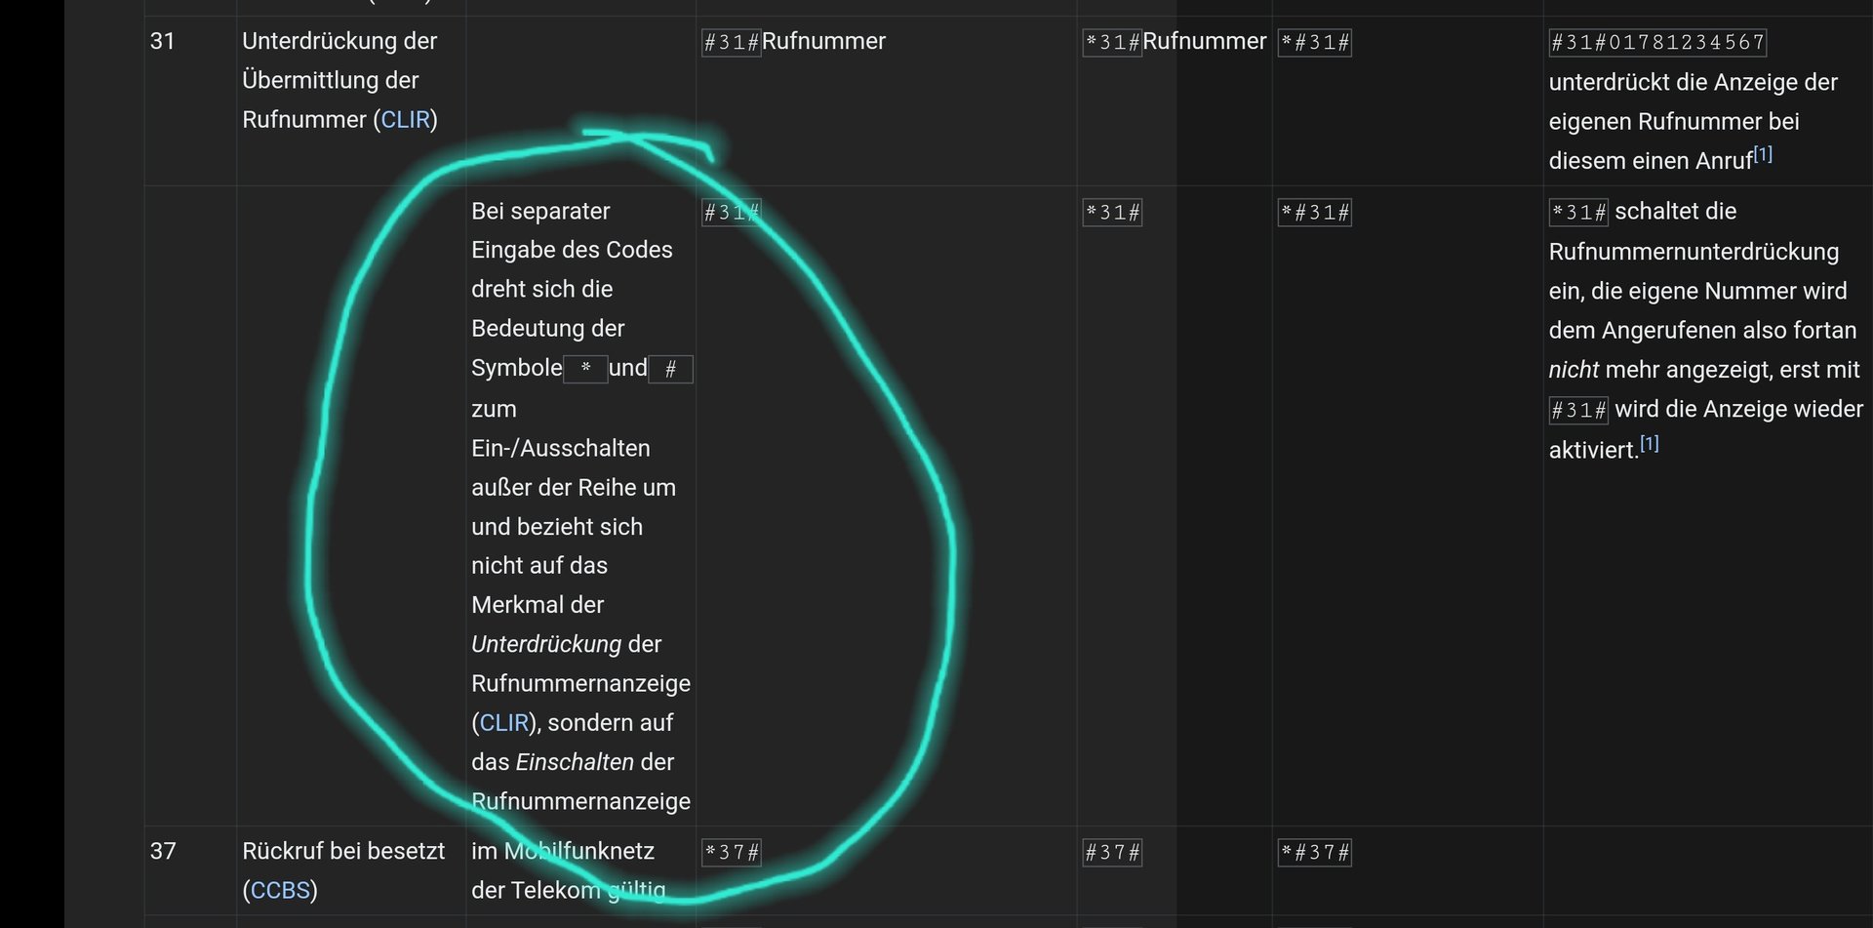Click the #31#01781234567 example code
This screenshot has height=928, width=1873.
point(1657,42)
